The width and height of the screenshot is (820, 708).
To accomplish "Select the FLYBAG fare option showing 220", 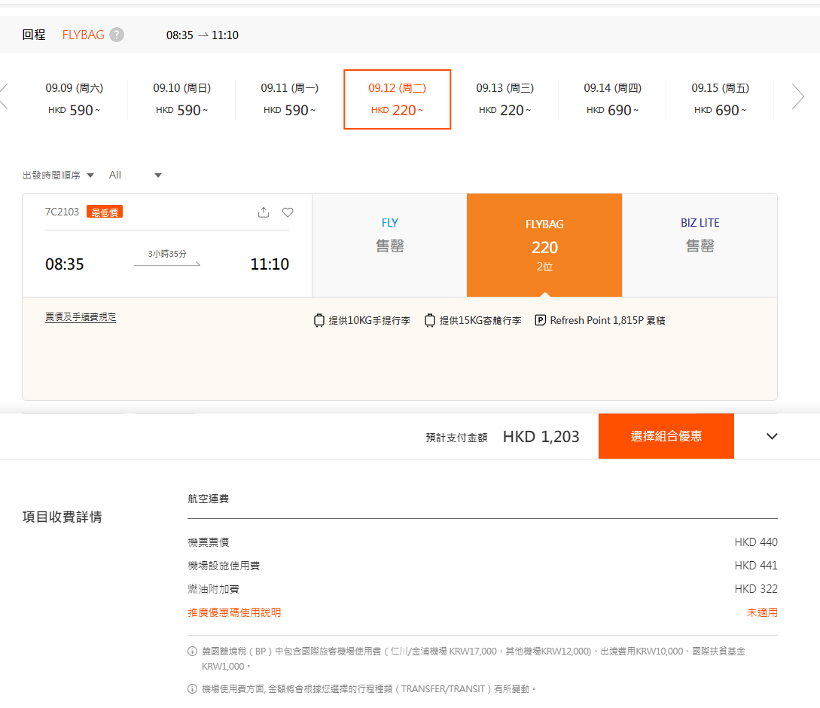I will pyautogui.click(x=544, y=245).
